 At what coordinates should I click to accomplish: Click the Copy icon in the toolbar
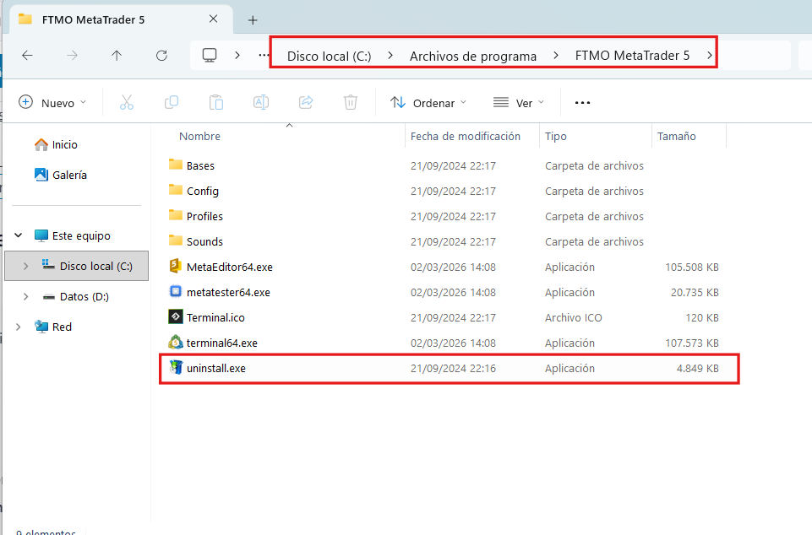[172, 102]
